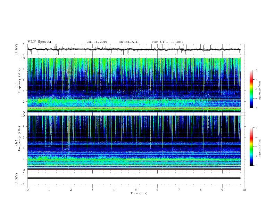Click the "start UT = 17:40: 1" text

click(x=168, y=42)
